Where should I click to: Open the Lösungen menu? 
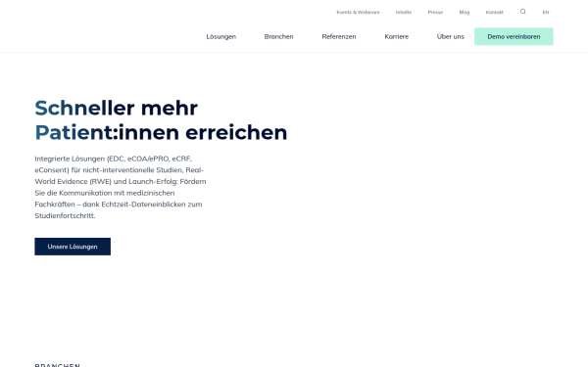[220, 37]
